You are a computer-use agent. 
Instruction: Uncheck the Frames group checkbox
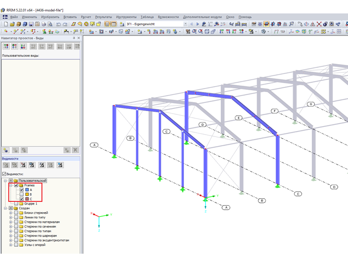tap(16, 185)
